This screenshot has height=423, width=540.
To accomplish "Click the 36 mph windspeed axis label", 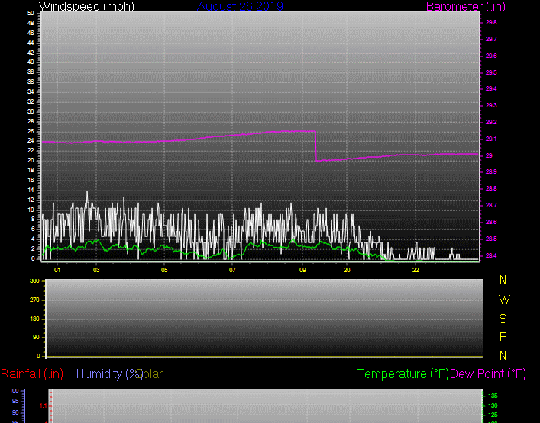I will [x=31, y=82].
